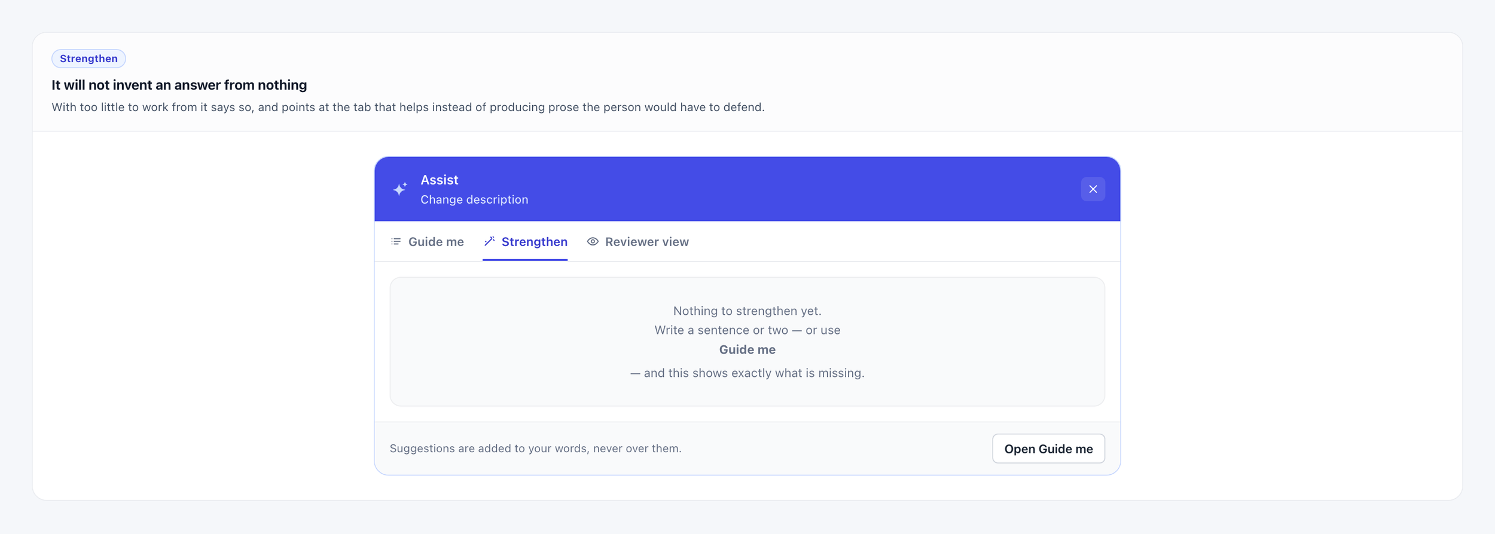
Task: Close the Assist panel with X
Action: pyautogui.click(x=1093, y=189)
